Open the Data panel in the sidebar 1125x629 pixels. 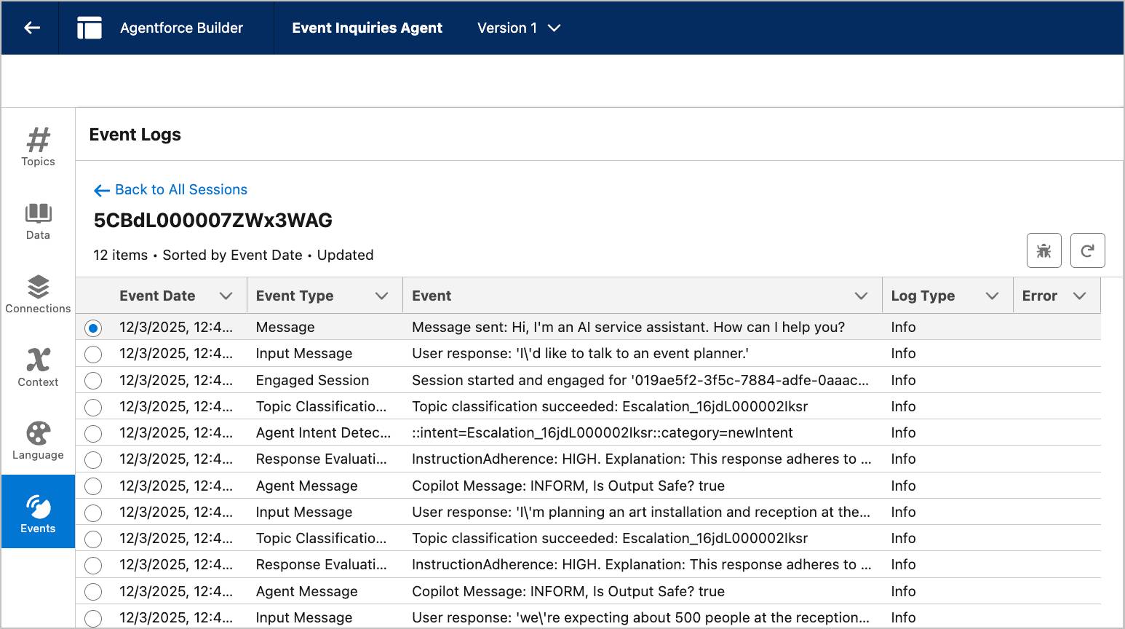pos(38,221)
